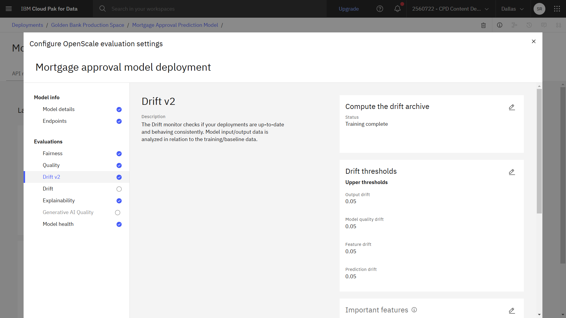Viewport: 566px width, 318px height.
Task: Open Mortgage Approval Prediction Model breadcrumb
Action: point(175,25)
